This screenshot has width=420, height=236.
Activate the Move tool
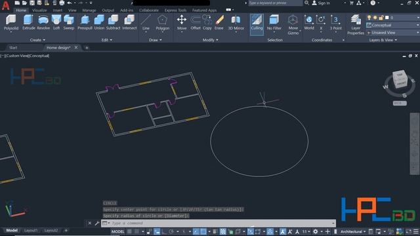pos(182,23)
